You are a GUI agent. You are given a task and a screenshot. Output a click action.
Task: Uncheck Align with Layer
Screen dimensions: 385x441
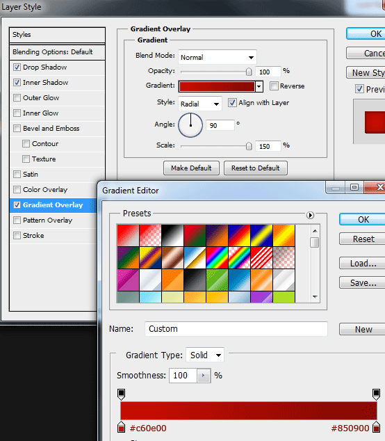(x=232, y=103)
